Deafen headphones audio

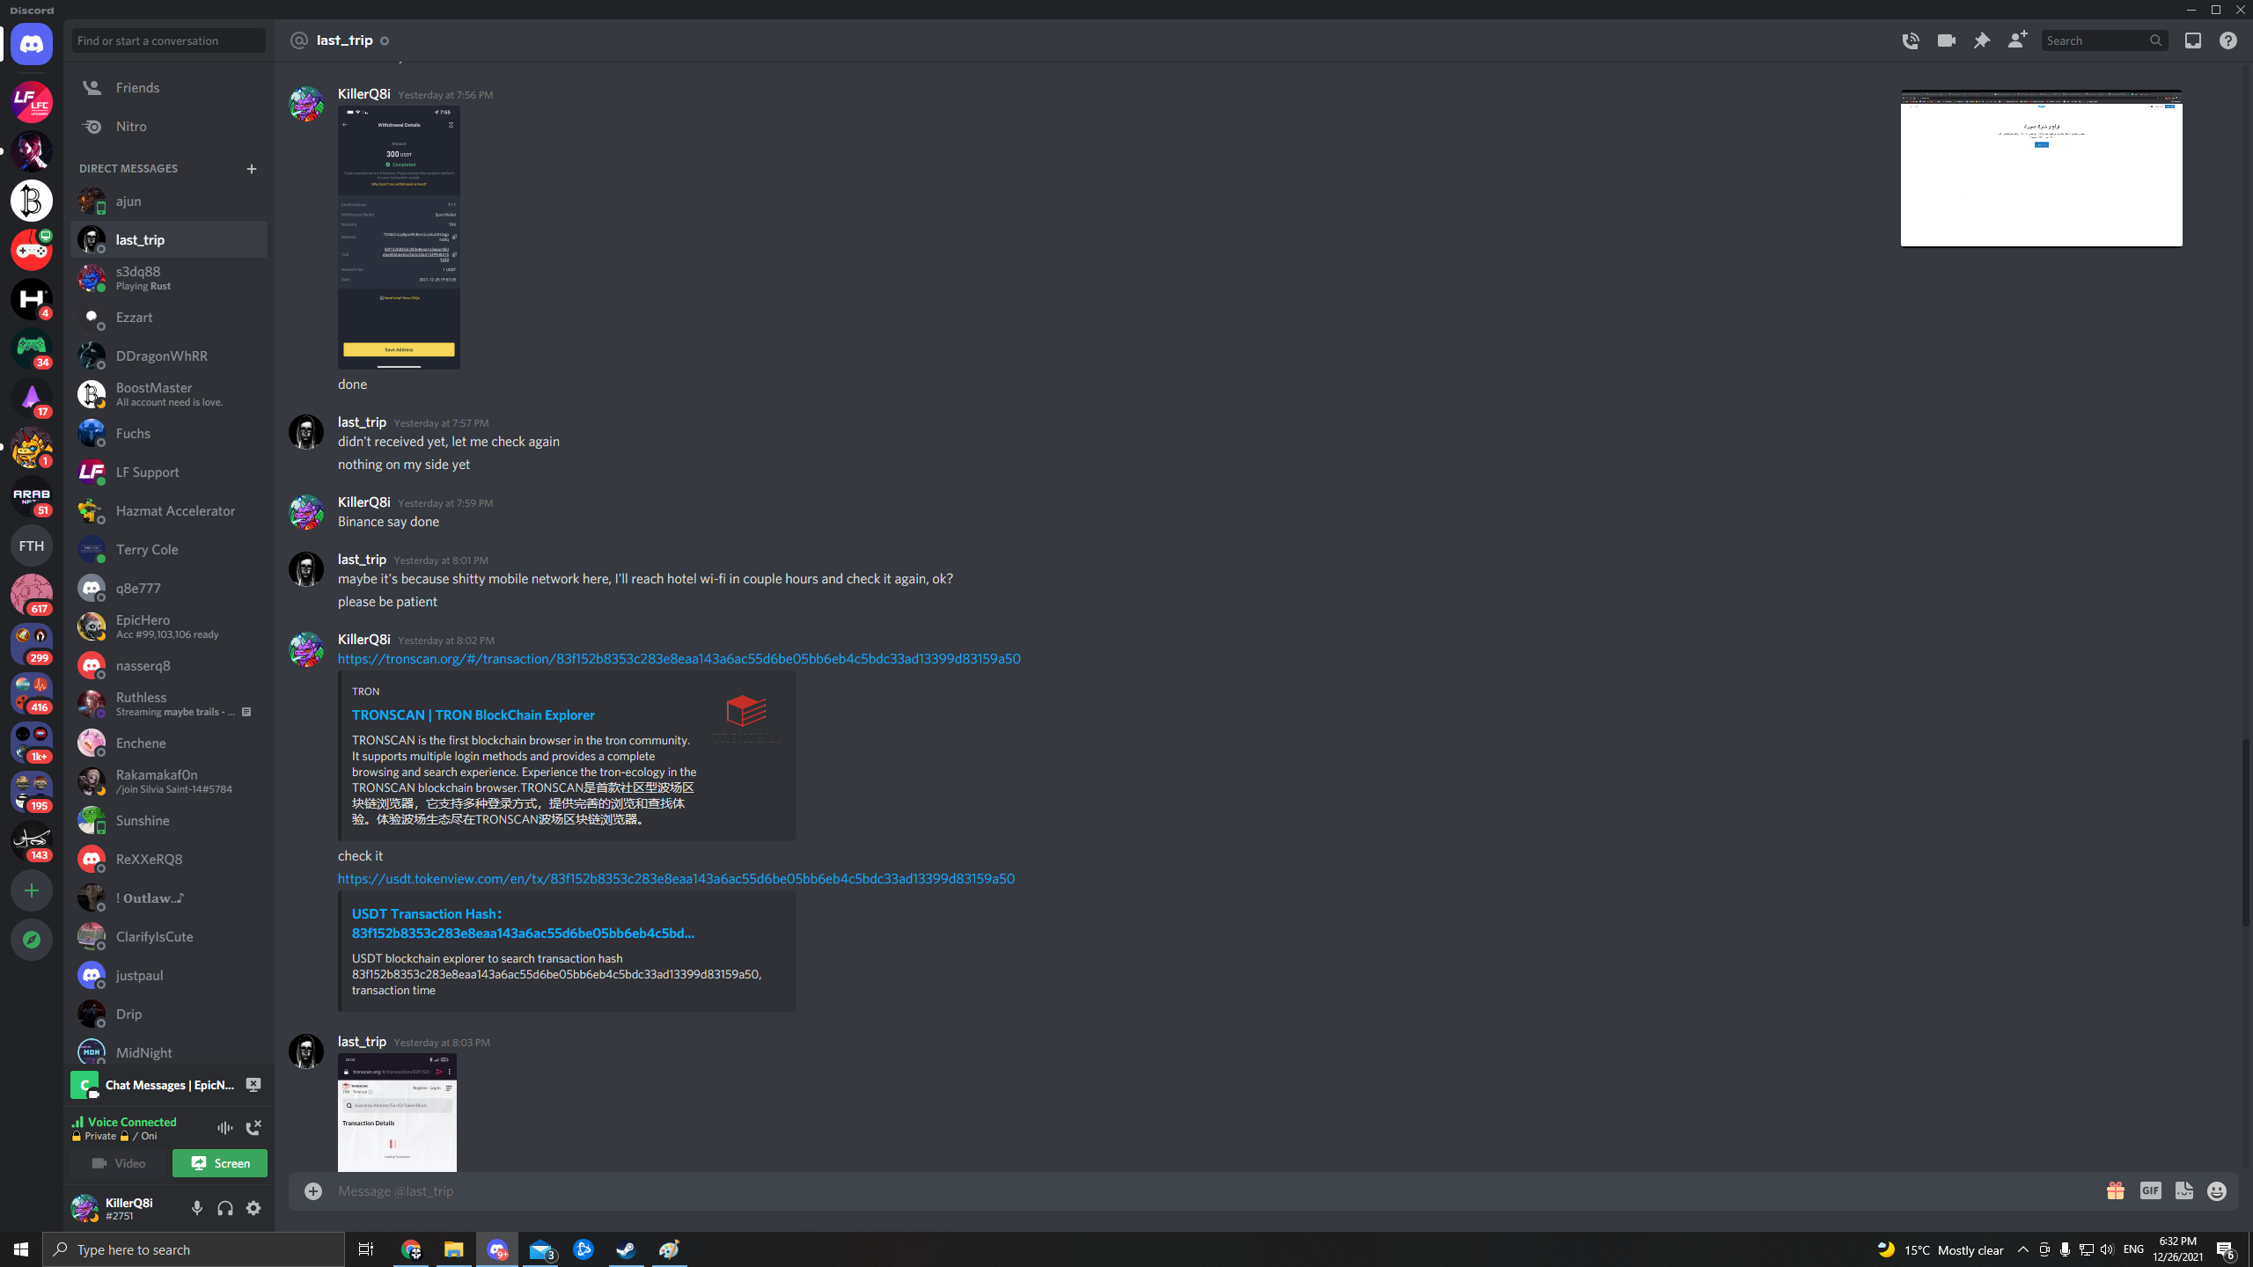click(225, 1208)
